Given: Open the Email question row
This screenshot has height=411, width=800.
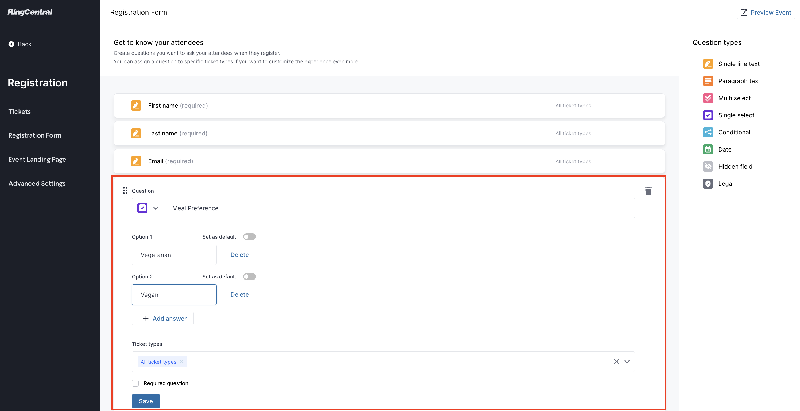Looking at the screenshot, I should point(389,161).
